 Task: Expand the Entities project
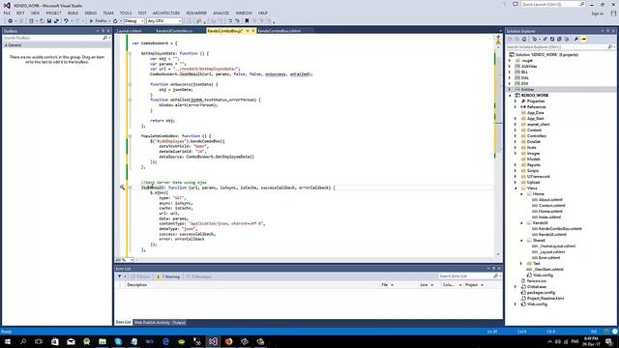510,89
